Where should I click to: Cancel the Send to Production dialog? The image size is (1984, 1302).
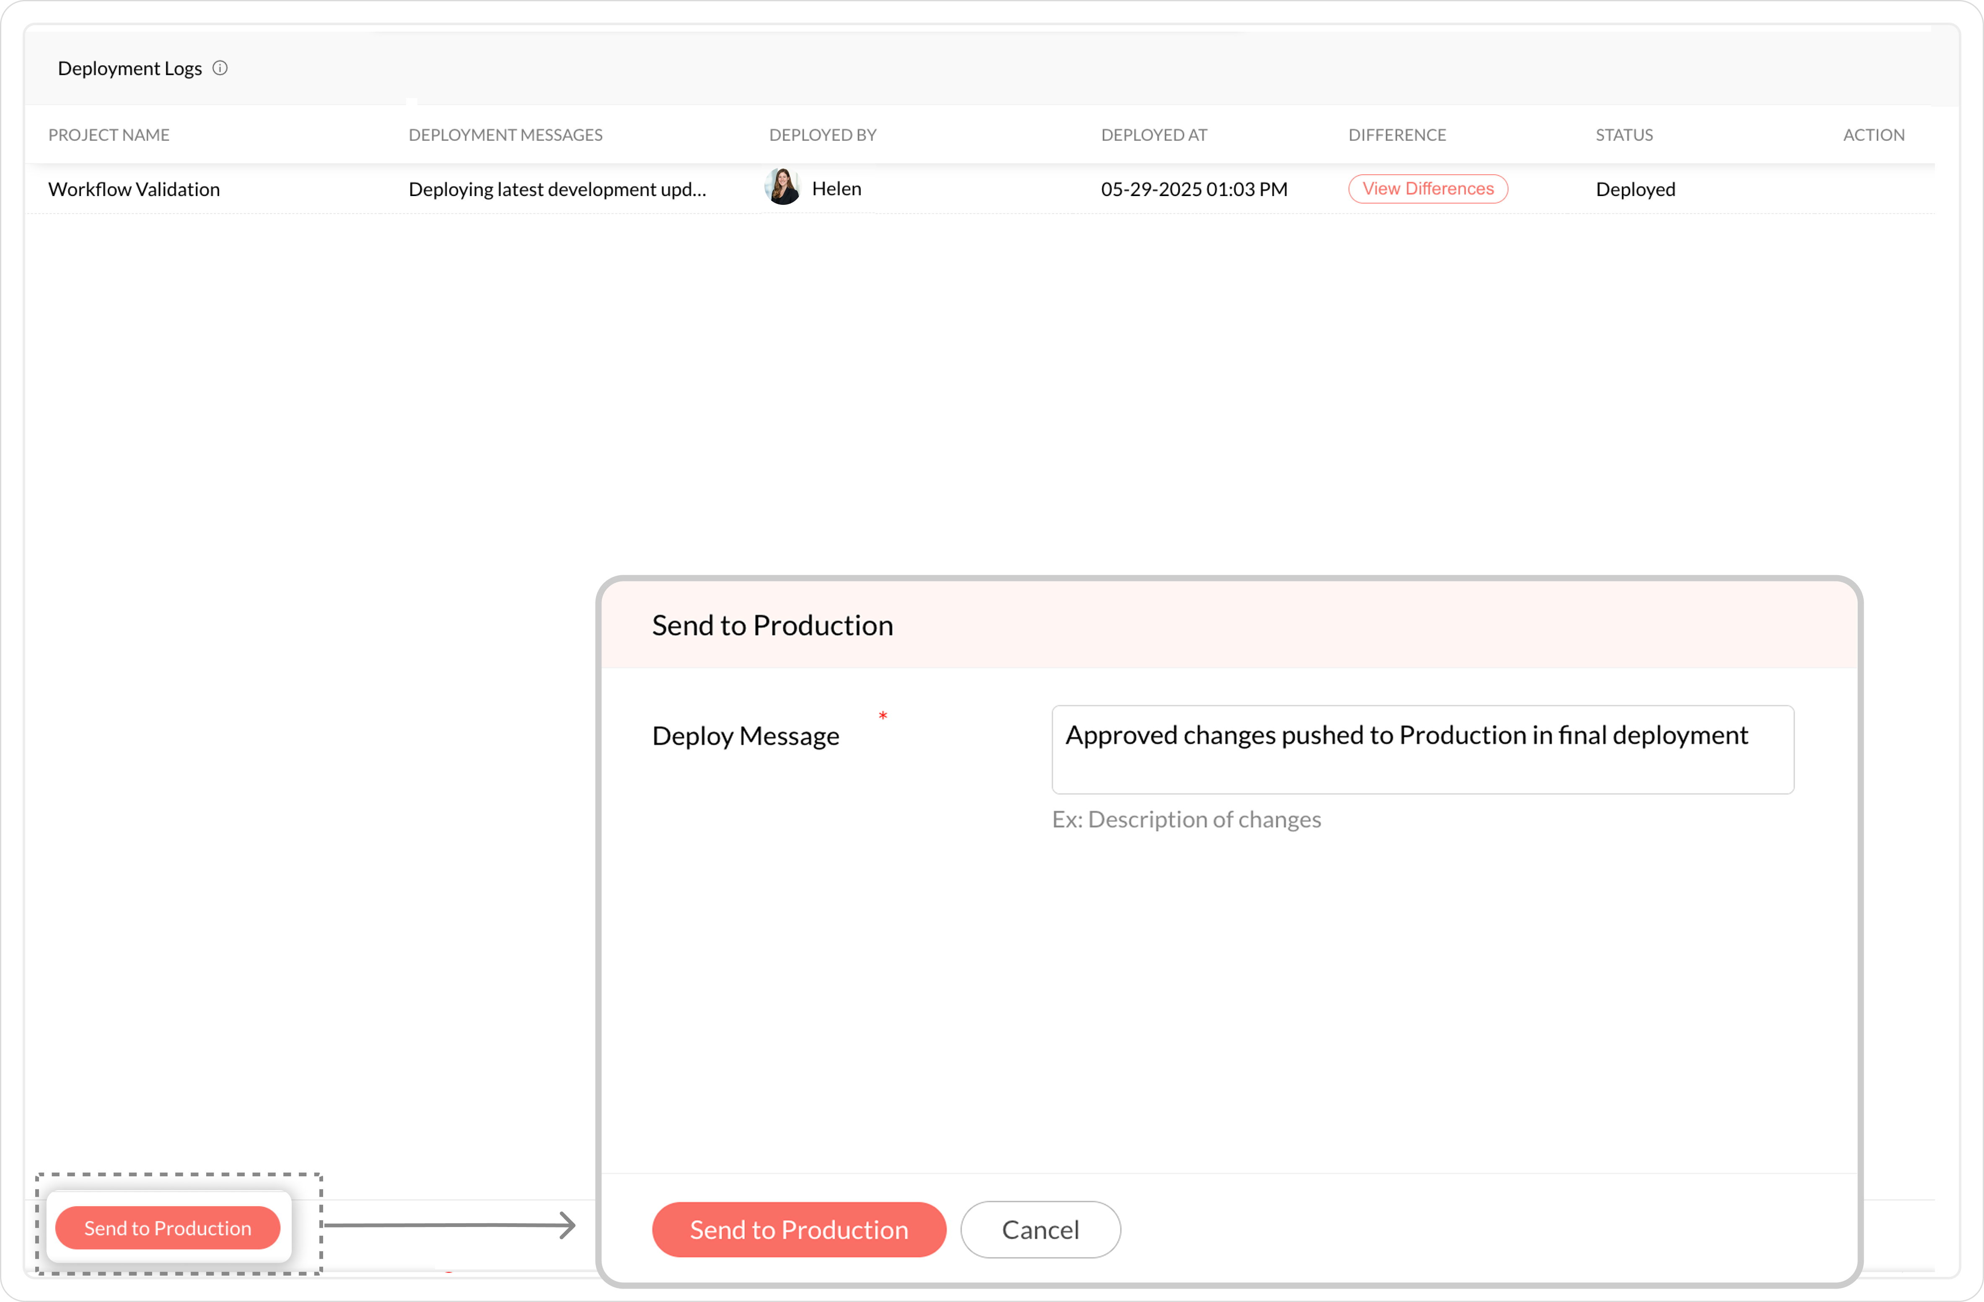click(x=1039, y=1229)
